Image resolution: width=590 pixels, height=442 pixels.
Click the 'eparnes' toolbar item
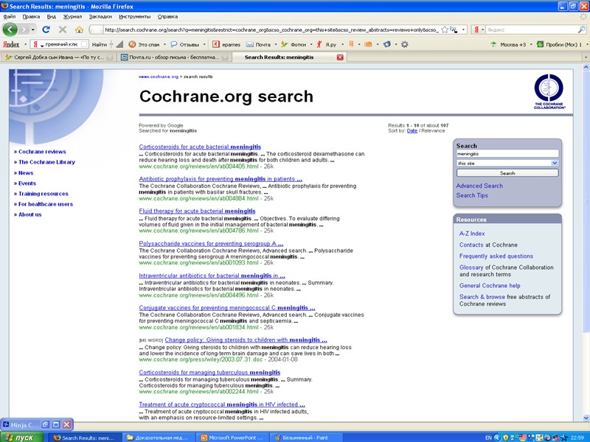[226, 44]
